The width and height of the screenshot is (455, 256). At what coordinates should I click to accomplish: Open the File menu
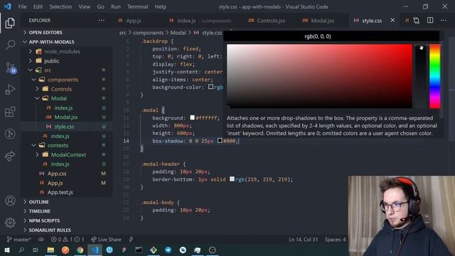pyautogui.click(x=22, y=6)
